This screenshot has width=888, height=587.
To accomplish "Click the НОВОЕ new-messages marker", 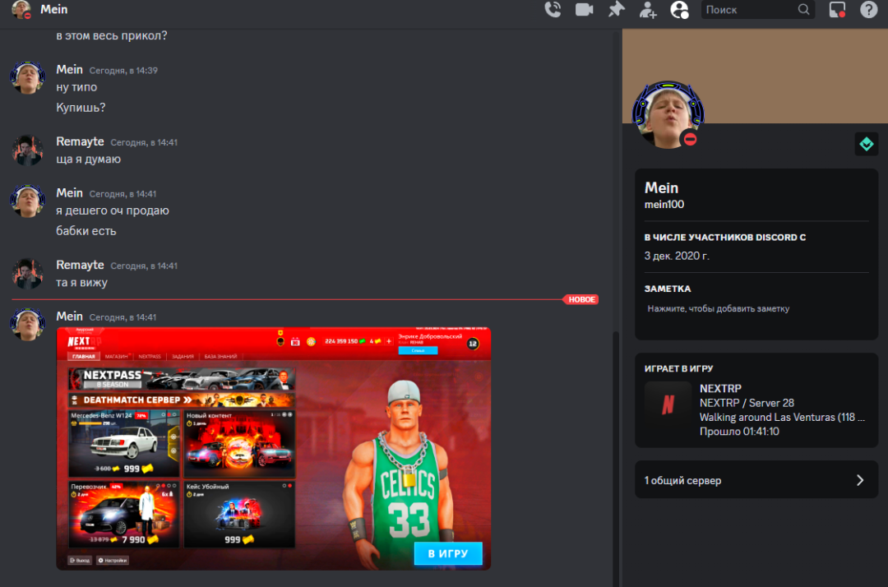I will coord(581,299).
